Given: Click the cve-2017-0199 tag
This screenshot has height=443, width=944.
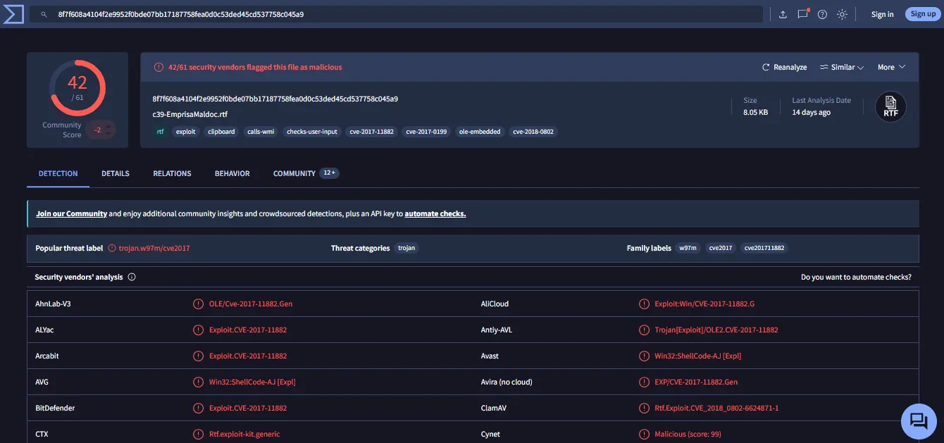Looking at the screenshot, I should tap(426, 132).
